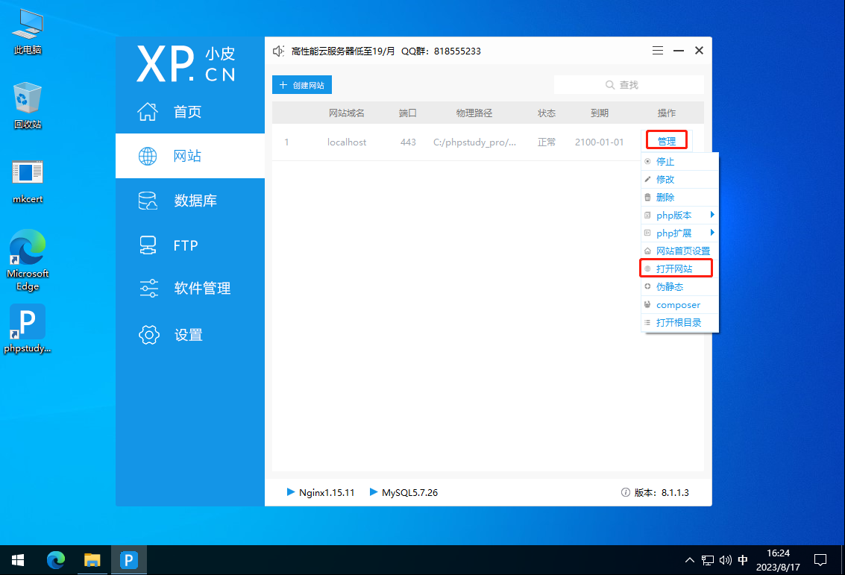The height and width of the screenshot is (575, 845).
Task: Click the FTP server icon
Action: click(x=148, y=245)
